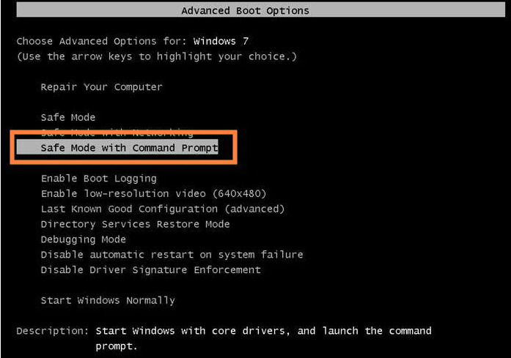
Task: Choose the plain Safe Mode entry
Action: pos(67,117)
